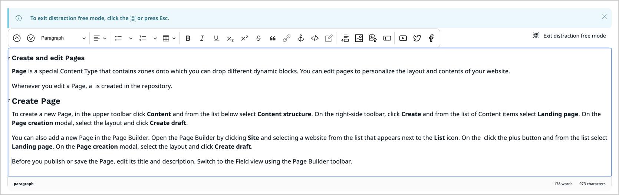
Task: Apply superscript formatting
Action: point(244,38)
